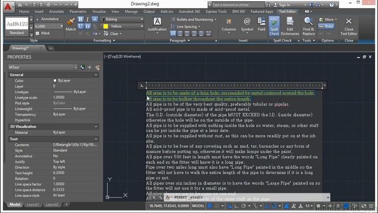Select the Justify paragraph alignment icon

201,33
